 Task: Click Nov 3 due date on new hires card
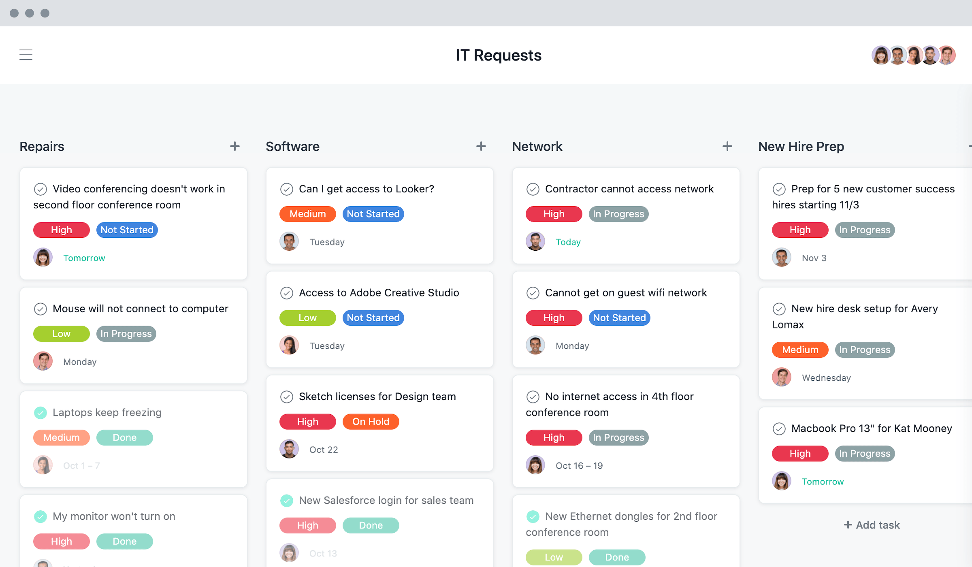(x=814, y=258)
